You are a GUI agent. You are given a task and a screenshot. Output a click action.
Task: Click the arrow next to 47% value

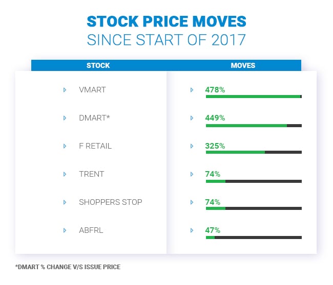coord(192,230)
